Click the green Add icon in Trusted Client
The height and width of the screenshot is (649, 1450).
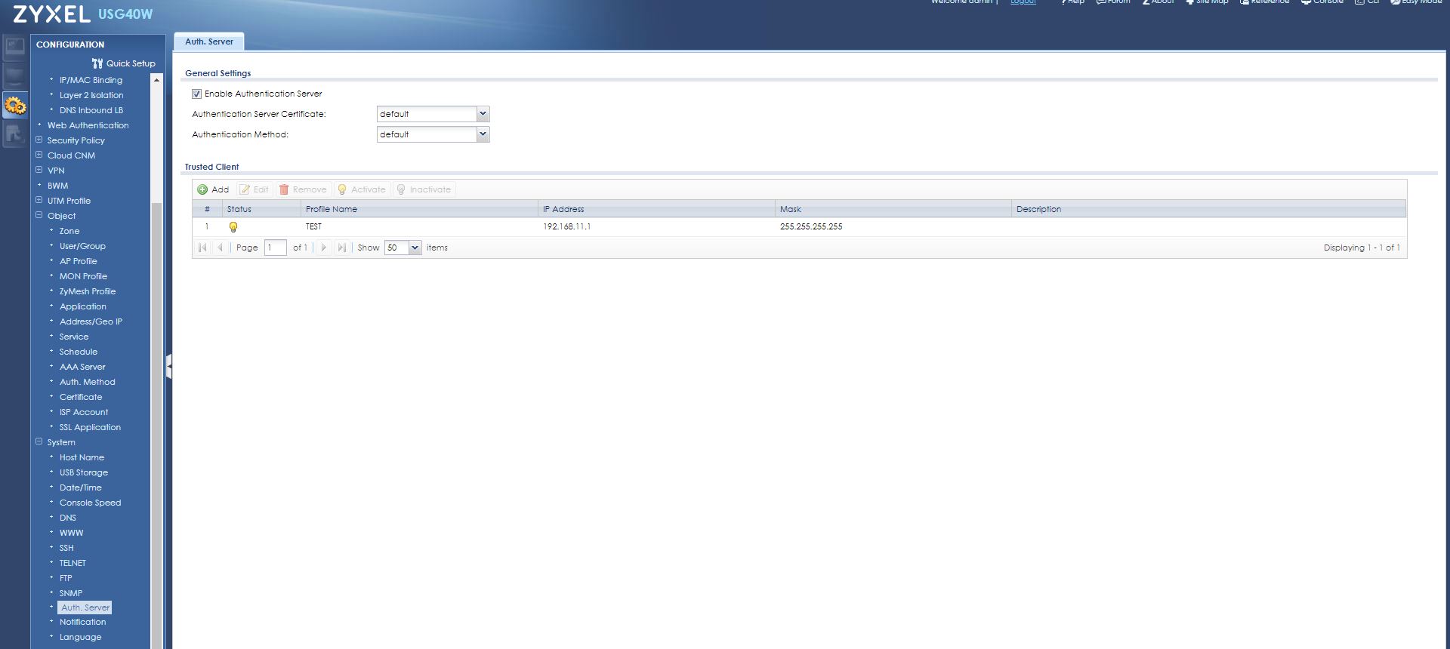tap(202, 189)
